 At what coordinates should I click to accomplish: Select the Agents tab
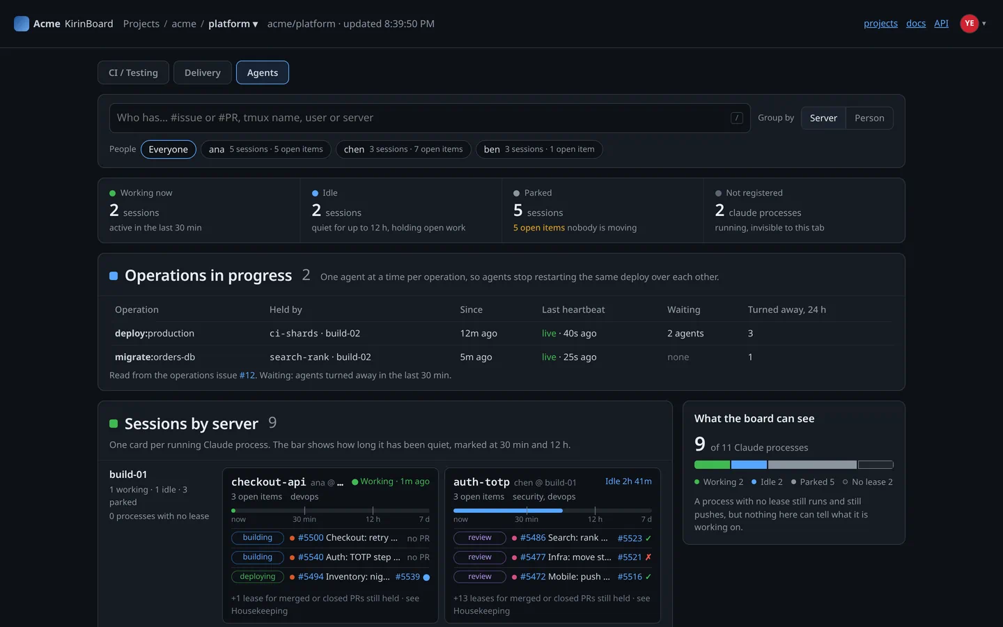click(x=263, y=72)
